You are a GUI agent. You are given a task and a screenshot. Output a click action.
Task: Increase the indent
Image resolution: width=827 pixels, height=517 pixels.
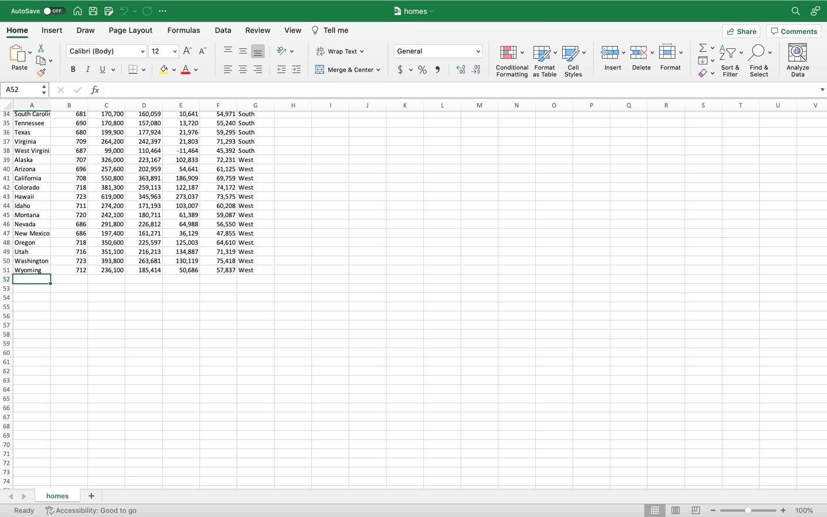tap(296, 70)
